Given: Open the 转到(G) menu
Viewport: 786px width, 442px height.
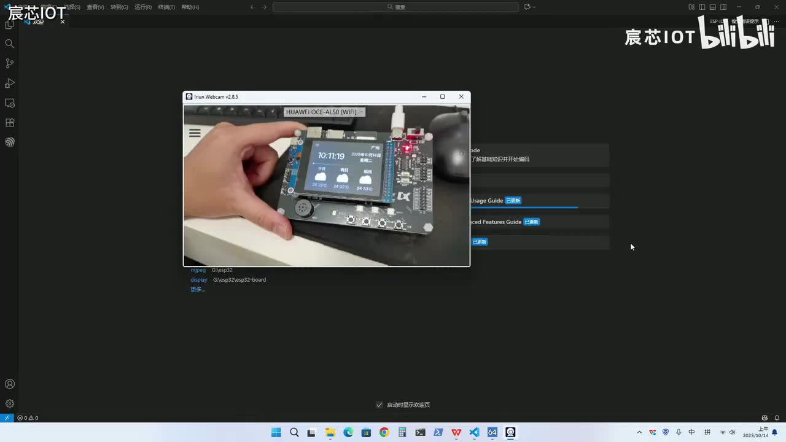Looking at the screenshot, I should click(x=119, y=7).
